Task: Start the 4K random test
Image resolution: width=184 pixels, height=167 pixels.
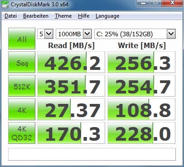Action: [x=22, y=109]
